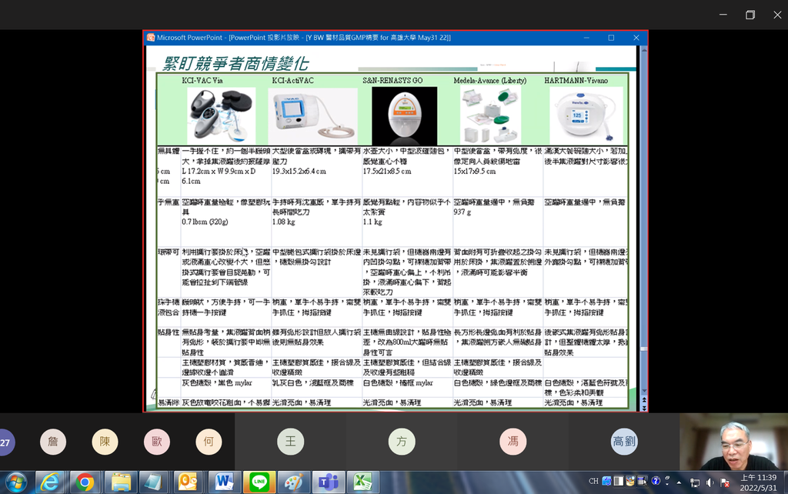788x494 pixels.
Task: Click the slide scrollbar up arrow
Action: click(x=644, y=49)
